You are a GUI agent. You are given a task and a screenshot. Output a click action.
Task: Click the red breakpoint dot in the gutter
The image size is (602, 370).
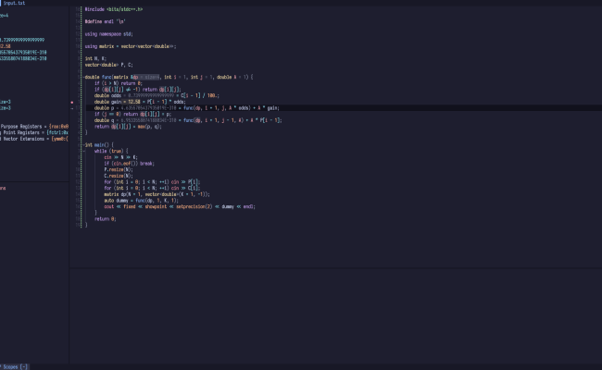coord(72,103)
